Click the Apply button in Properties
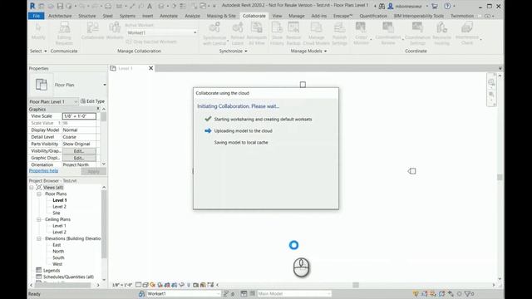The image size is (532, 299). pos(94,172)
